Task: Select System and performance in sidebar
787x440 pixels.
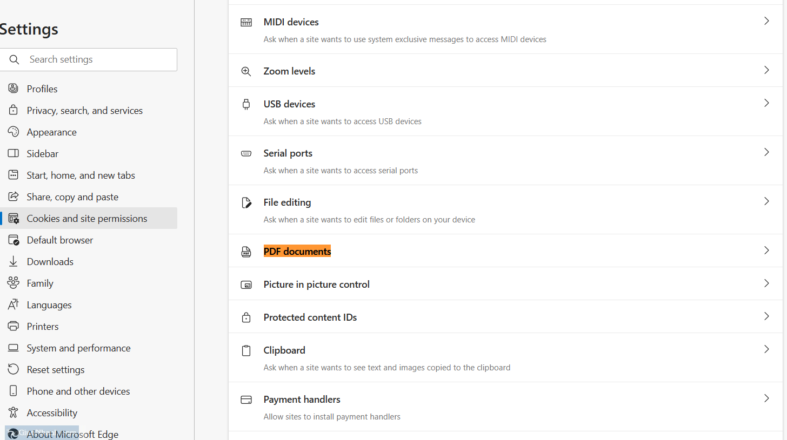Action: [x=78, y=348]
